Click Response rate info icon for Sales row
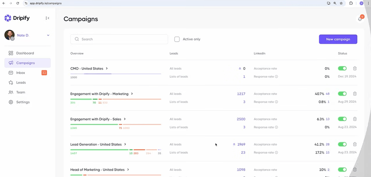This screenshot has height=177, width=371. point(276,127)
